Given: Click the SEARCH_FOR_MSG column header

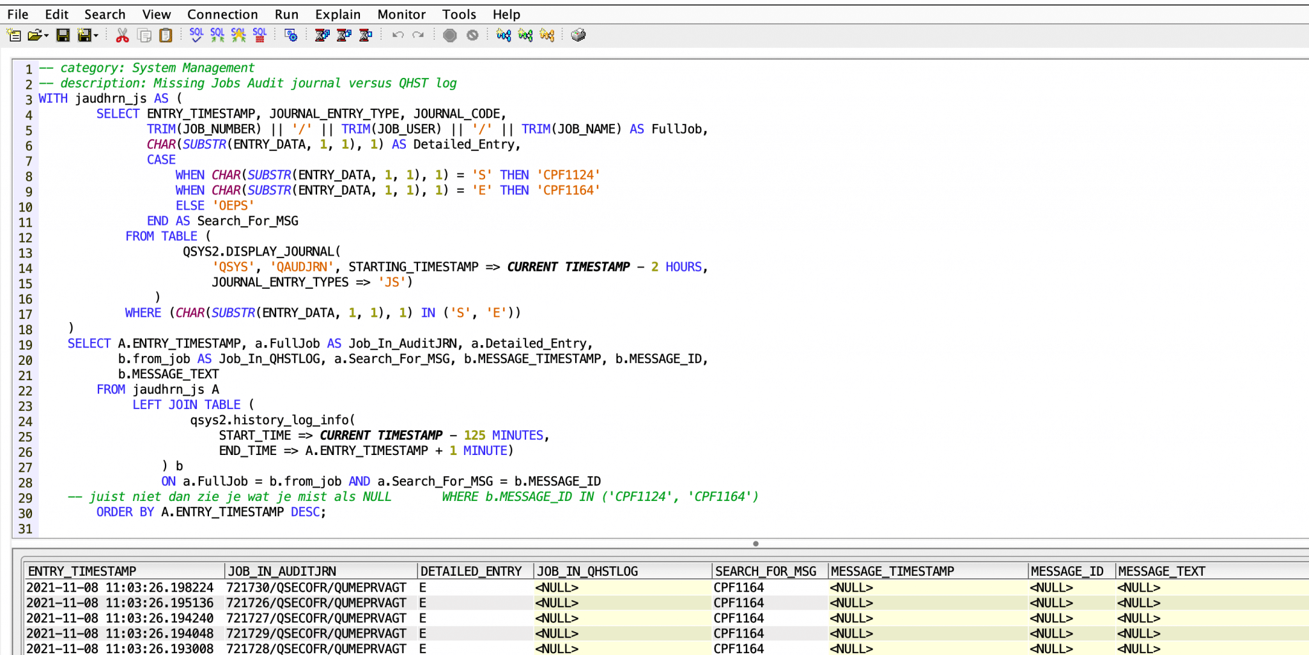Looking at the screenshot, I should coord(765,571).
